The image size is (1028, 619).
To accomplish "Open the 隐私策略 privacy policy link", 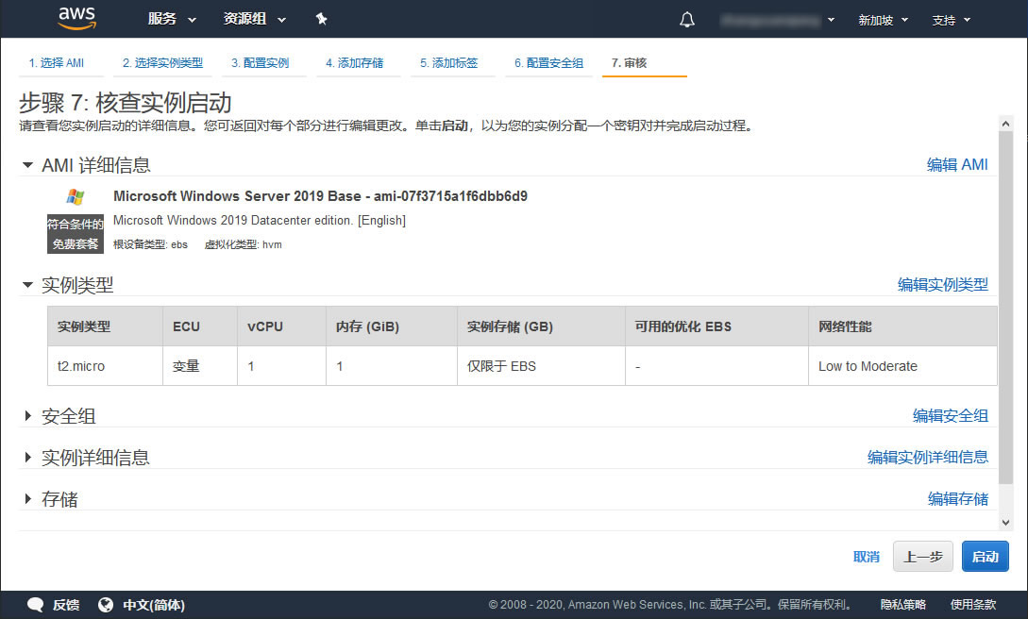I will pyautogui.click(x=902, y=604).
